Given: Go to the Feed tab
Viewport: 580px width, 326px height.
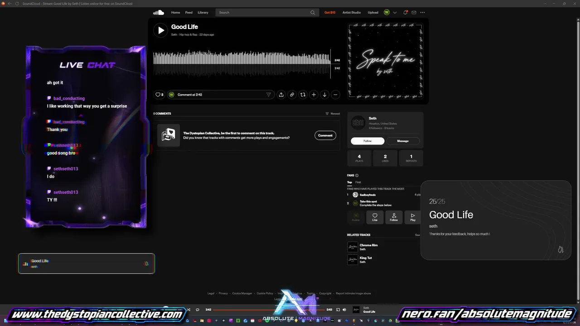Looking at the screenshot, I should 189,13.
